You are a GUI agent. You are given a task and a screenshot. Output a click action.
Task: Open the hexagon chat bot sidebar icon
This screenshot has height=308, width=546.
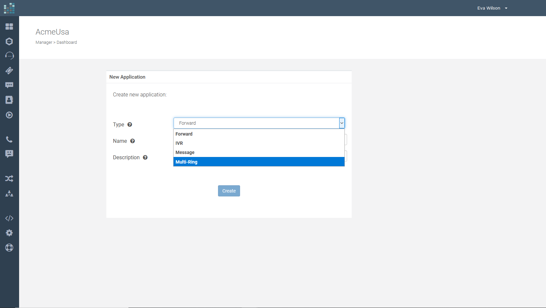click(x=9, y=41)
